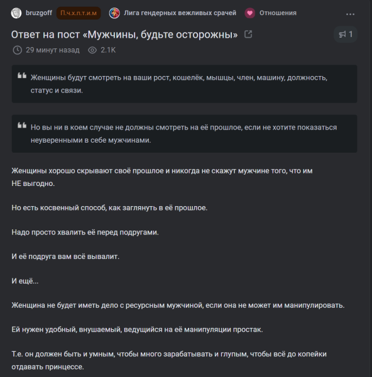The width and height of the screenshot is (372, 377).
Task: Open bruzgoff's avatar picture
Action: click(x=16, y=13)
